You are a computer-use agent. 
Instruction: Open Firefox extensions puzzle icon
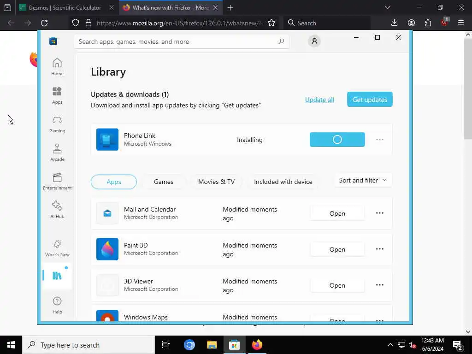pos(428,23)
